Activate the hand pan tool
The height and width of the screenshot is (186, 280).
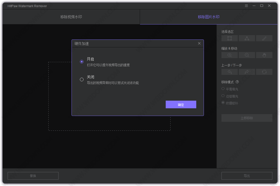(x=264, y=55)
